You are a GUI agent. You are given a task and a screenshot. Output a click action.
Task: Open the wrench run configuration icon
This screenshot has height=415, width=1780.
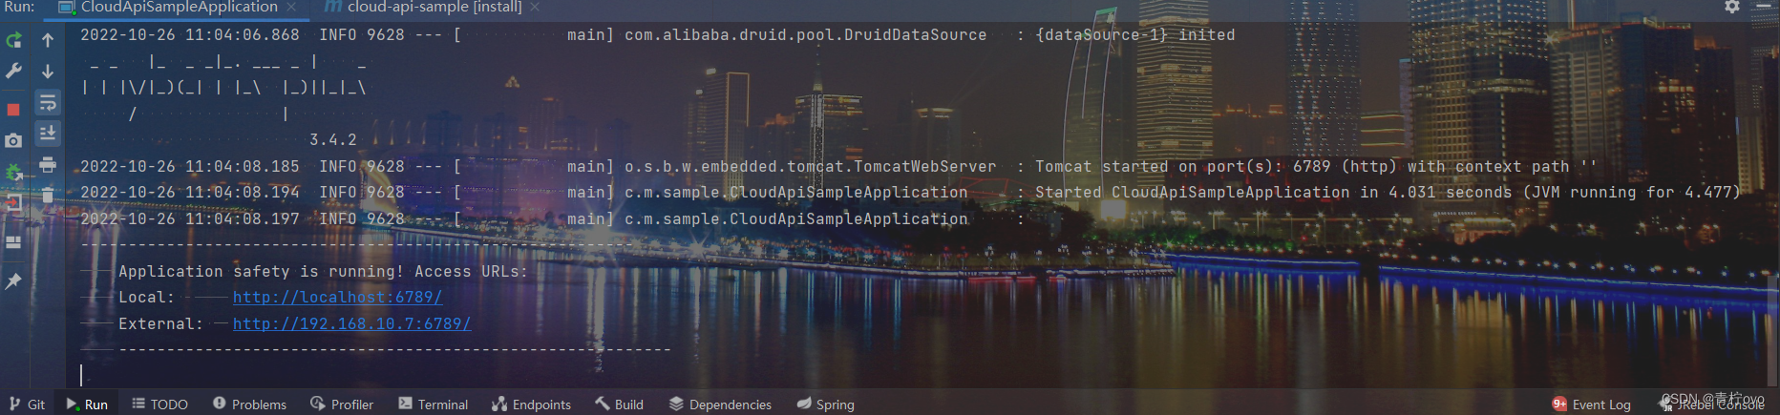click(13, 72)
